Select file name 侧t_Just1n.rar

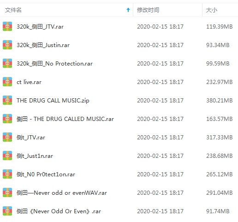click(x=35, y=156)
